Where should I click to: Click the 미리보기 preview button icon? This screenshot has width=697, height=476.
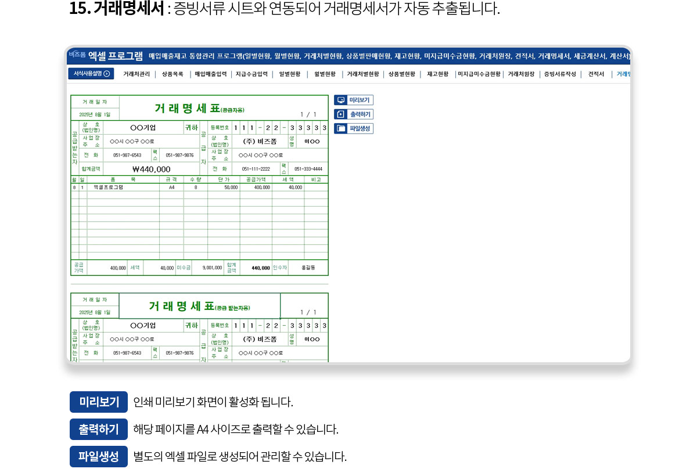coord(341,100)
